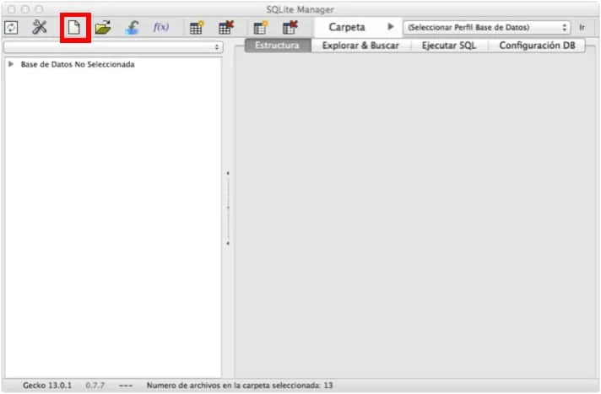Click the Carpeta directory label
Image resolution: width=601 pixels, height=394 pixels.
(x=347, y=27)
